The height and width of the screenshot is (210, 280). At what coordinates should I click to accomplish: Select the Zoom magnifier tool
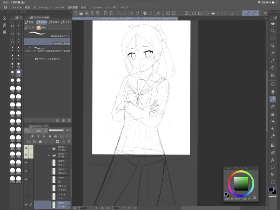tap(273, 31)
